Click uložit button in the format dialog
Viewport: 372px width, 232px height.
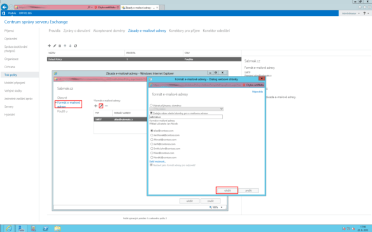(227, 191)
